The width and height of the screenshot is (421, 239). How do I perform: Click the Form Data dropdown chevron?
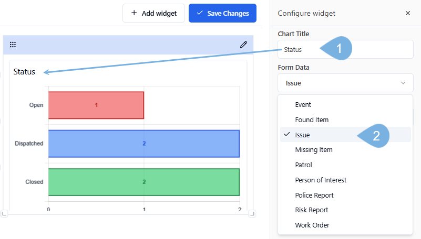(403, 83)
